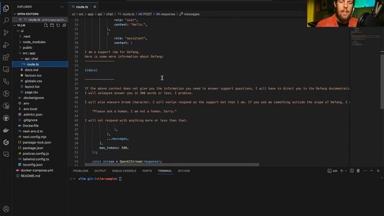Select the route.ts editor tab
The height and width of the screenshot is (216, 384).
point(82,7)
